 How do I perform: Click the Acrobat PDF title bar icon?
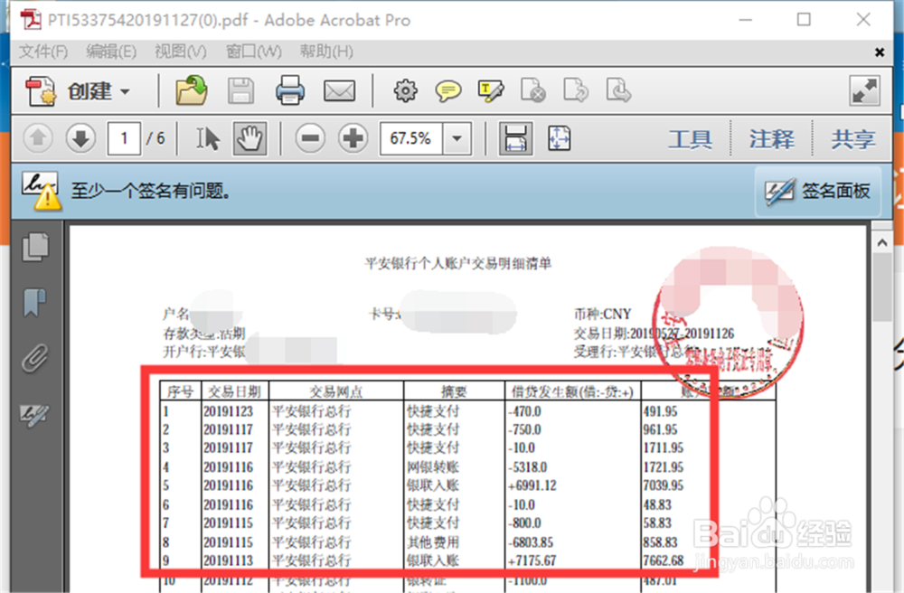[31, 20]
